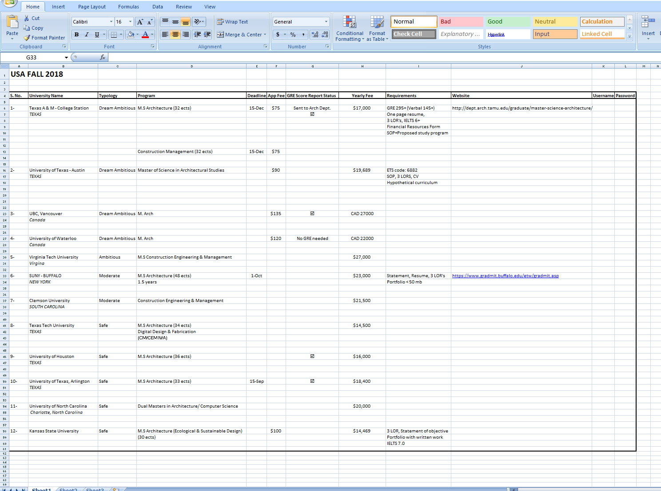Image resolution: width=661 pixels, height=491 pixels.
Task: Apply Accounting dollar number format
Action: (x=278, y=35)
